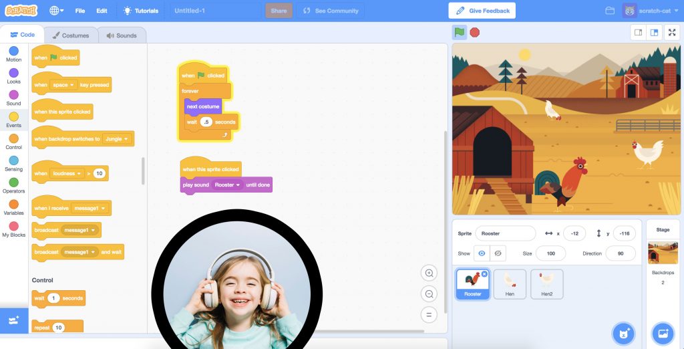Screen dimensions: 684x349
Task: Open the Rooster sound dropdown in script
Action: (x=228, y=185)
